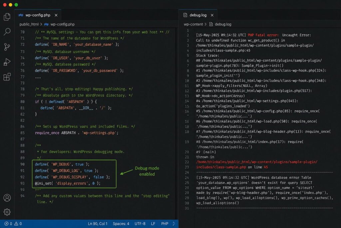Click 'Stack trace:' line in debug.log
The width and height of the screenshot is (341, 228).
[x=207, y=55]
